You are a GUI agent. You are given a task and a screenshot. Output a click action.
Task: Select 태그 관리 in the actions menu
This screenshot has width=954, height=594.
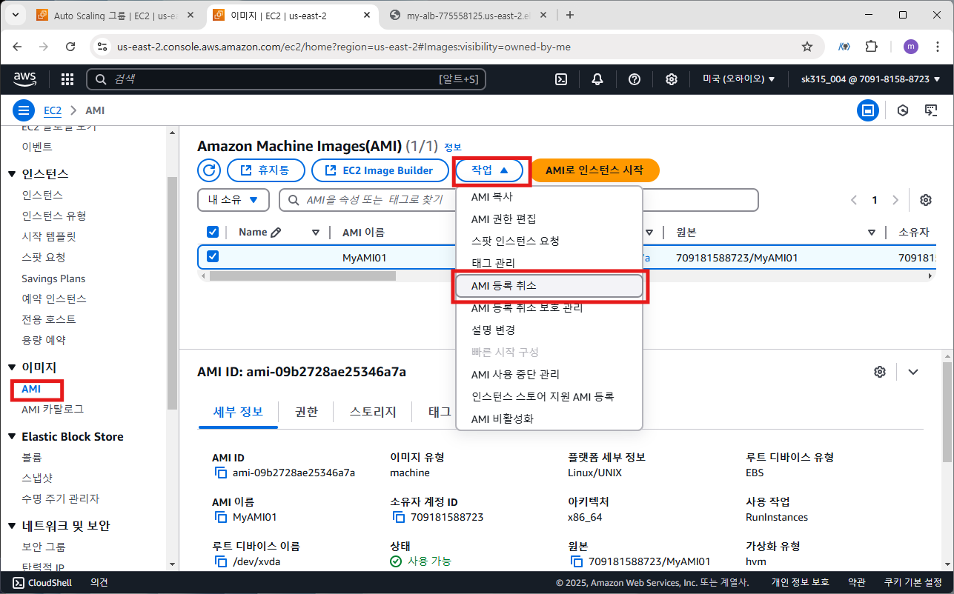(549, 263)
